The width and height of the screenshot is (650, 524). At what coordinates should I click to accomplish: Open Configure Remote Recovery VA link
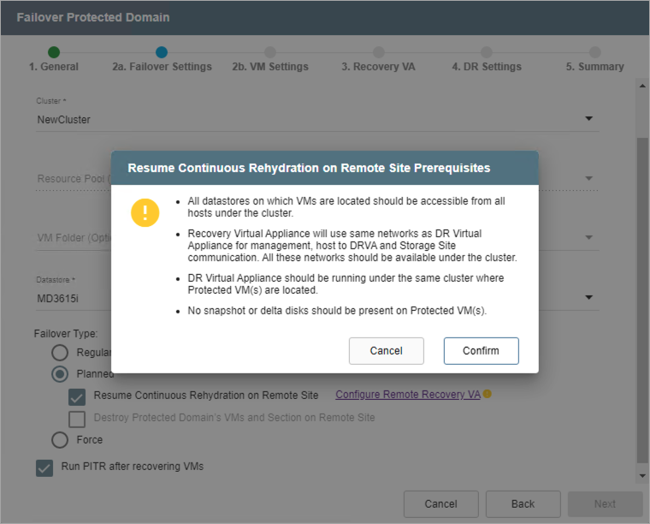407,395
